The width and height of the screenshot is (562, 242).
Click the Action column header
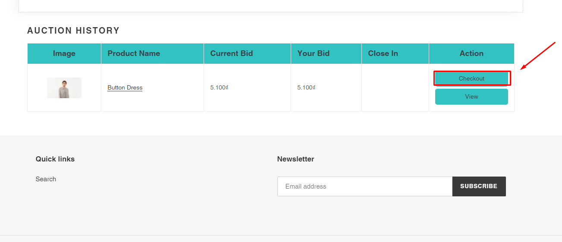[x=471, y=54]
